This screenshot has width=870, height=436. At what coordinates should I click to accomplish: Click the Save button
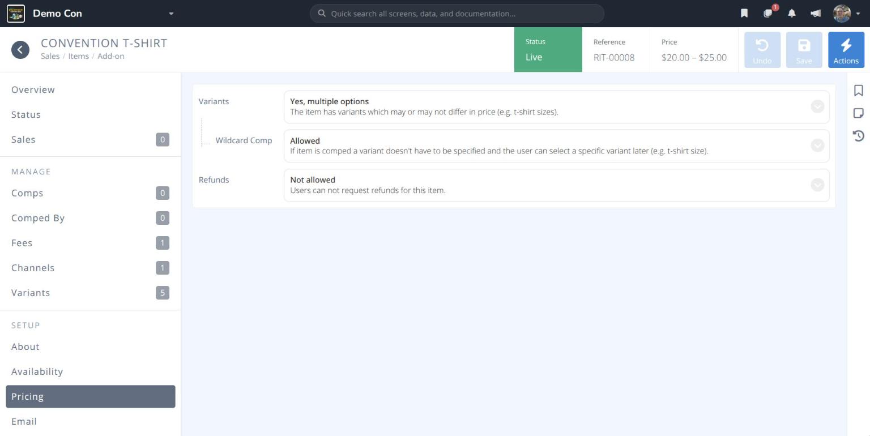pos(804,50)
